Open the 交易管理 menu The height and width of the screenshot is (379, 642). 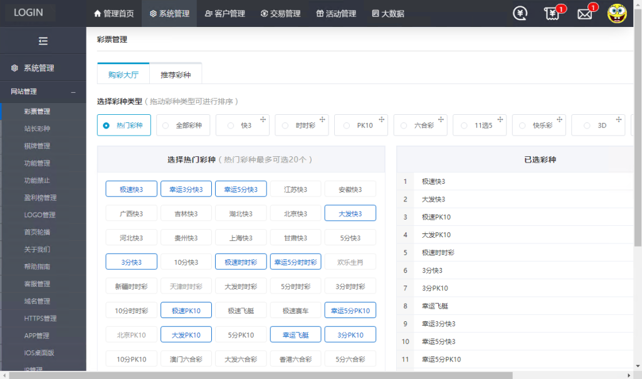(282, 13)
